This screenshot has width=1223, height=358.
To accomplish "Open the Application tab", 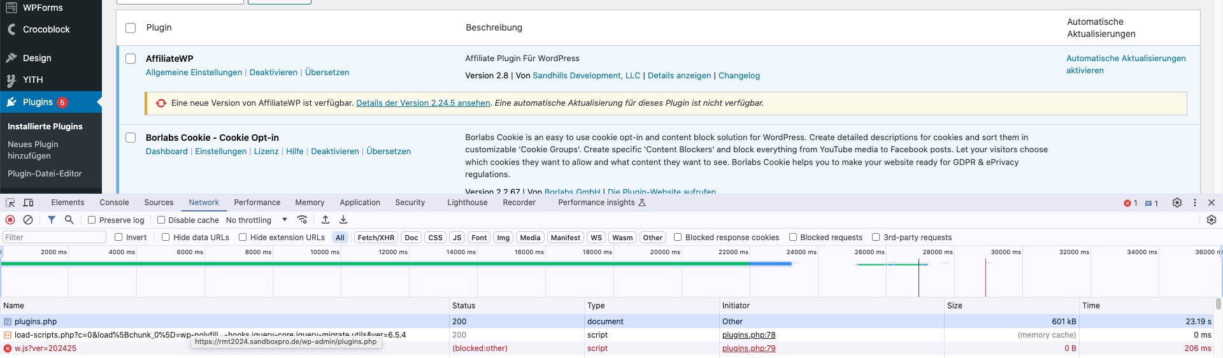I will coord(360,203).
